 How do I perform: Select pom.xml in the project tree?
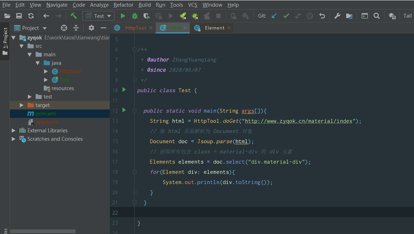pyautogui.click(x=46, y=114)
